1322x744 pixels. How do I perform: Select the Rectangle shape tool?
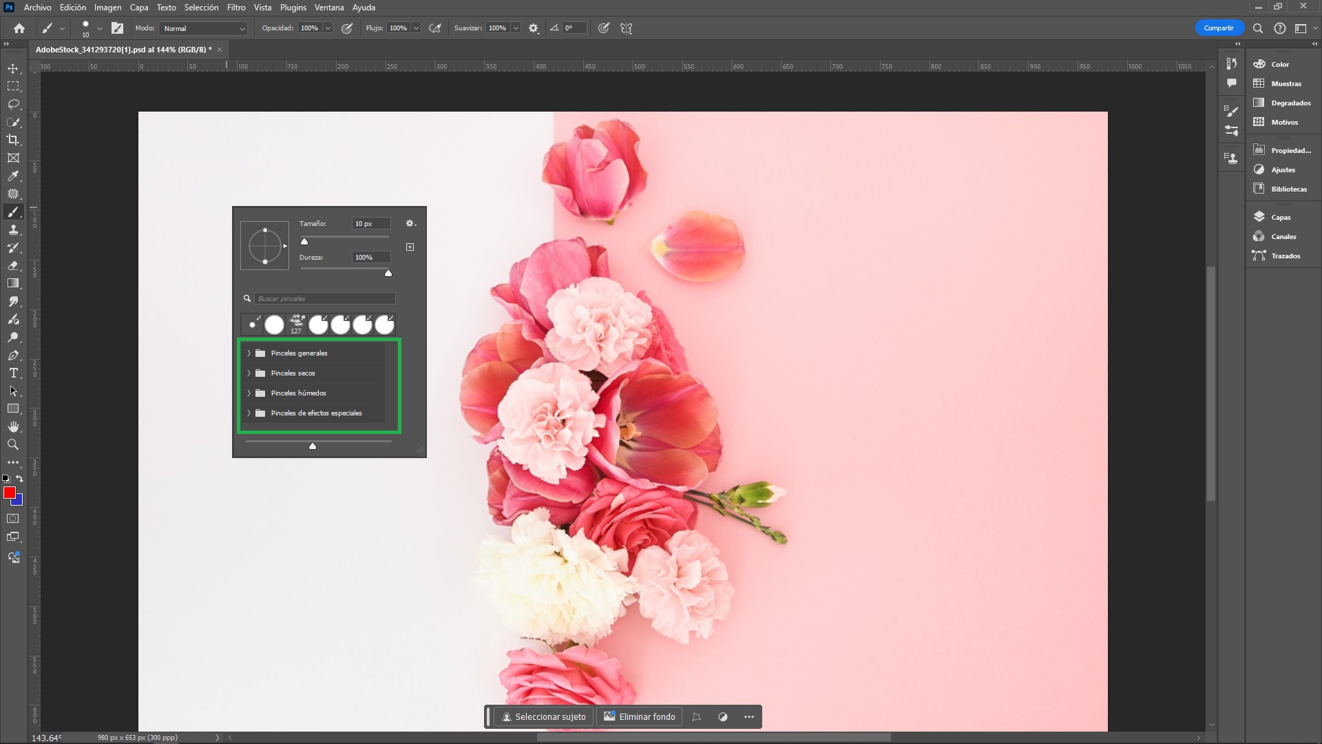pos(13,409)
